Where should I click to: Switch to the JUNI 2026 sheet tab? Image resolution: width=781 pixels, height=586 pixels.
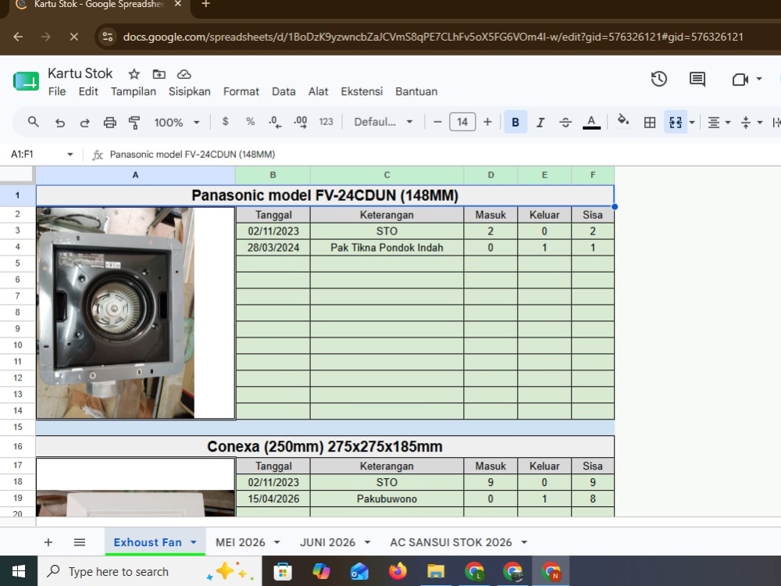tap(328, 542)
